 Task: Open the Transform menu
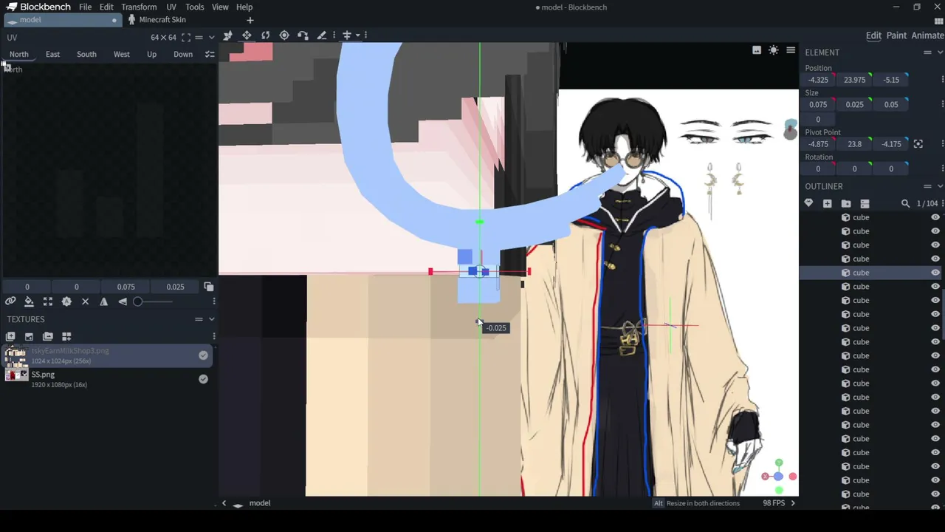[x=139, y=7]
